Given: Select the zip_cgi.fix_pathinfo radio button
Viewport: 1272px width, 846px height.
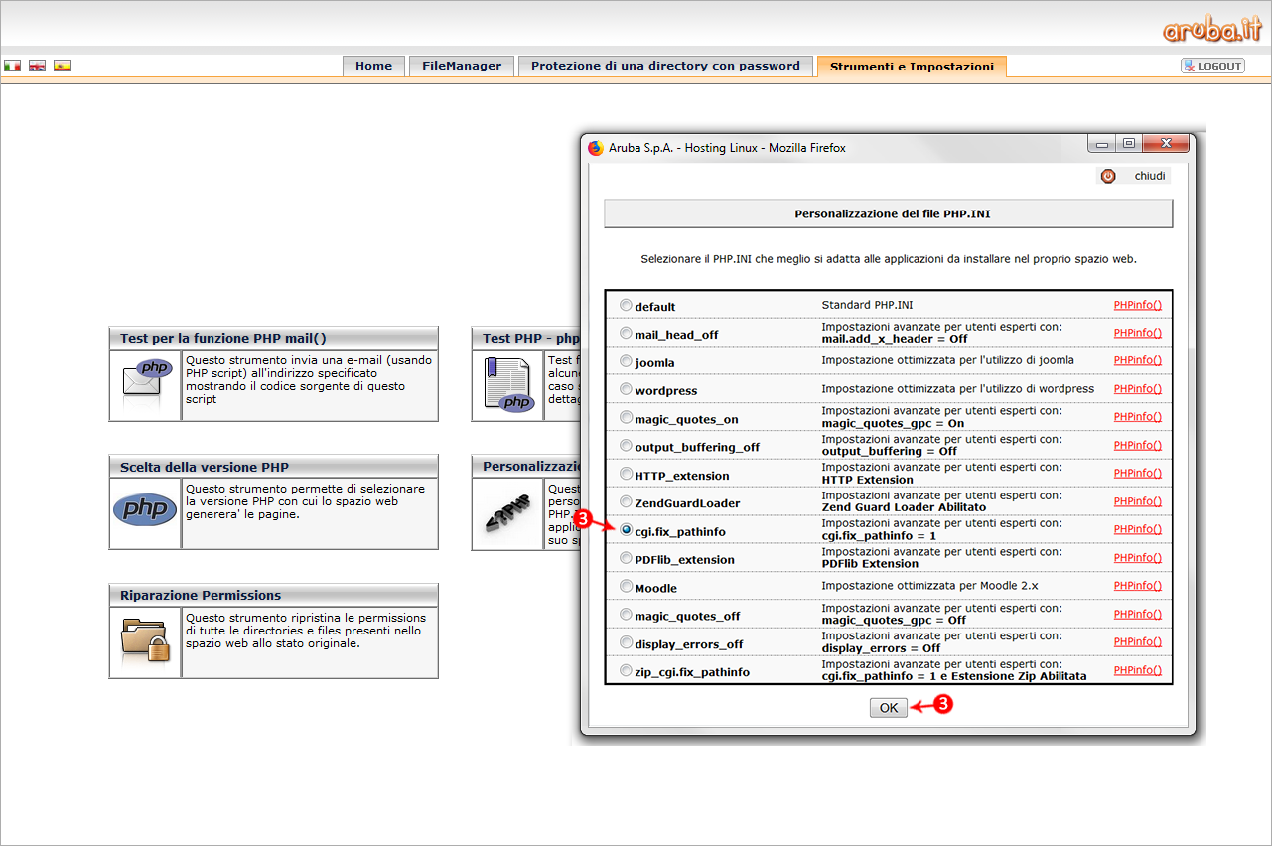Looking at the screenshot, I should tap(626, 670).
